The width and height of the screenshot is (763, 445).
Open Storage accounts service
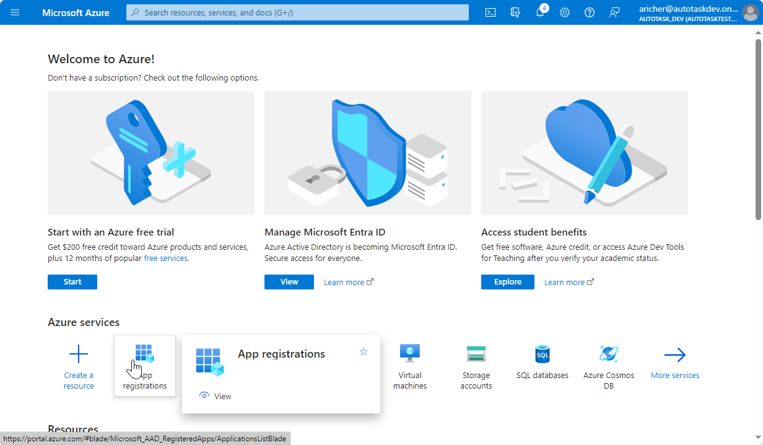coord(476,367)
